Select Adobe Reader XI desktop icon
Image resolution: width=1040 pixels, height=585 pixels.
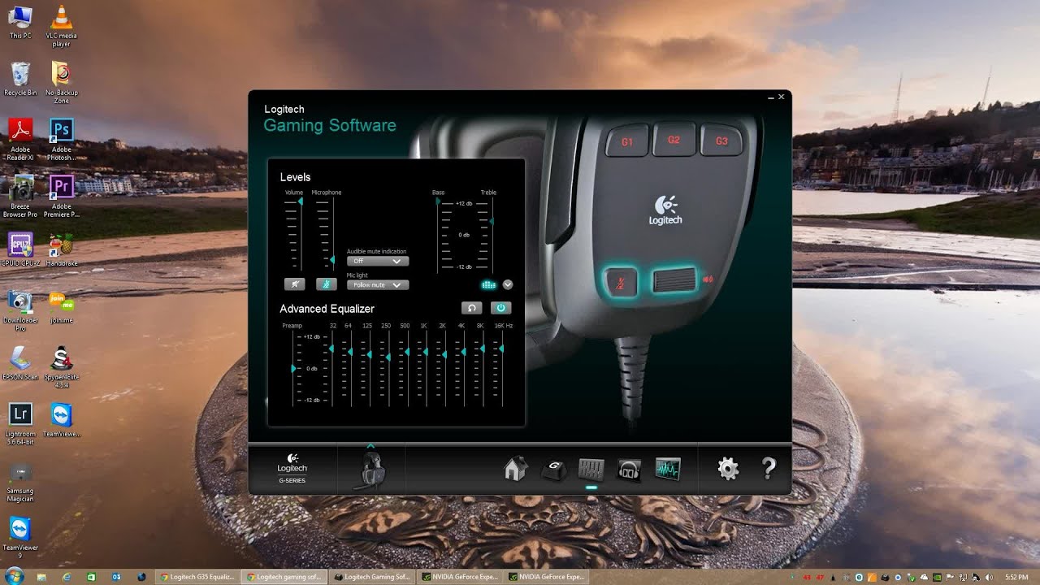[20, 139]
